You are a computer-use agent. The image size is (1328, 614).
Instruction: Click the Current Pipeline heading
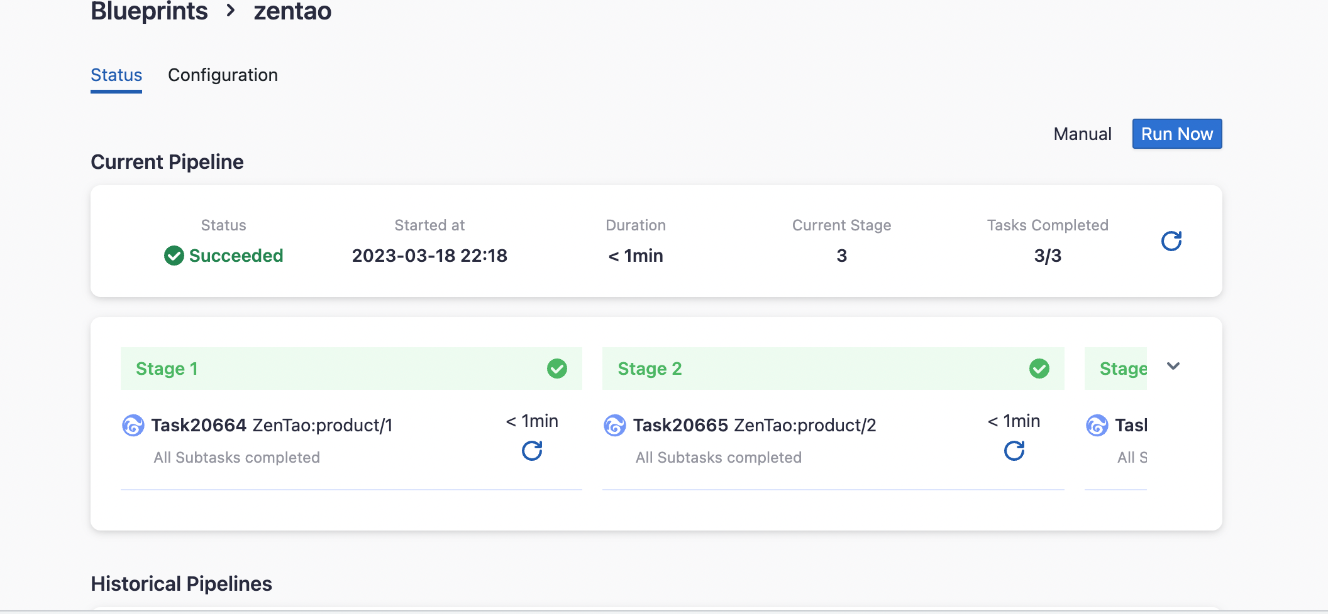[167, 162]
